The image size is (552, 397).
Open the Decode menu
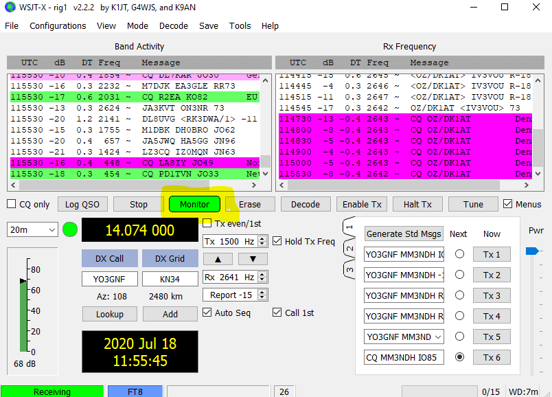tap(174, 25)
